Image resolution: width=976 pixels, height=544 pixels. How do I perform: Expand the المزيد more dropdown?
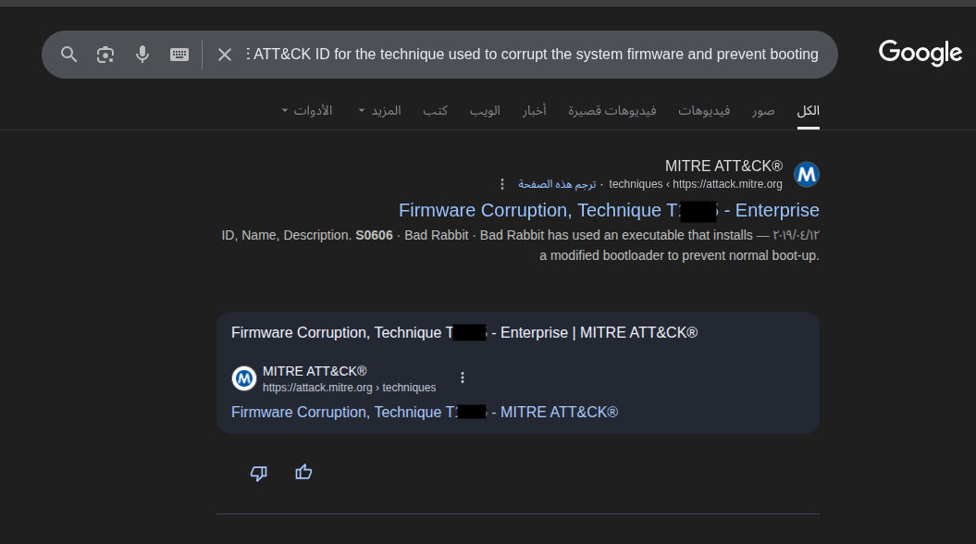[380, 111]
